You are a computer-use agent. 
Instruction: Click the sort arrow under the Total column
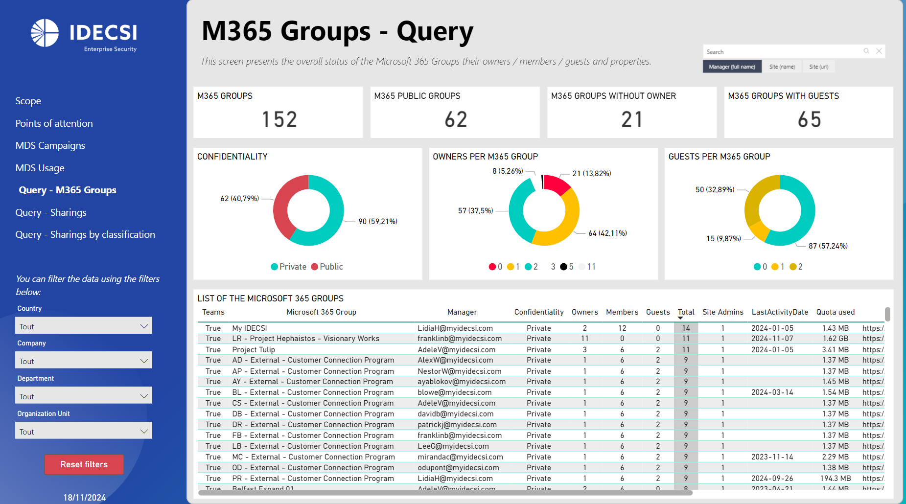[x=680, y=318]
